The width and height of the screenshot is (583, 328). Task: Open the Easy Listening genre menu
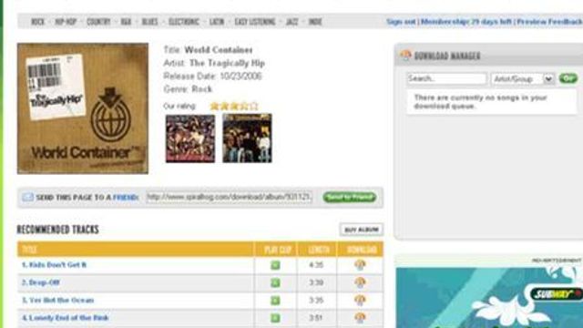[x=255, y=22]
